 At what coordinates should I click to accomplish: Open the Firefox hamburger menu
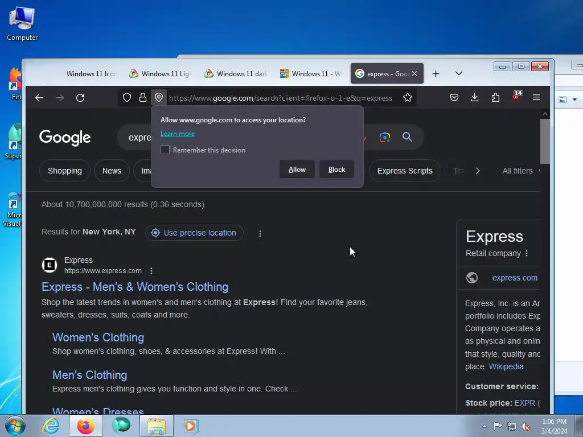[536, 97]
